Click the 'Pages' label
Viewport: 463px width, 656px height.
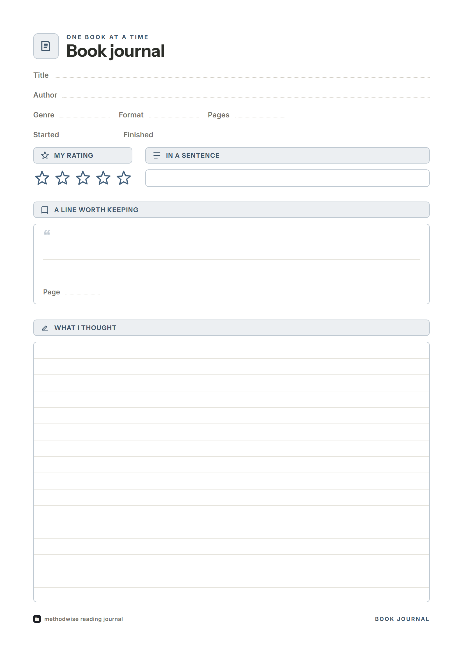[x=219, y=115]
